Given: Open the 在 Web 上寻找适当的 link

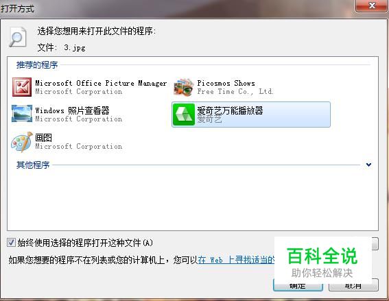Looking at the screenshot, I should coord(237,260).
